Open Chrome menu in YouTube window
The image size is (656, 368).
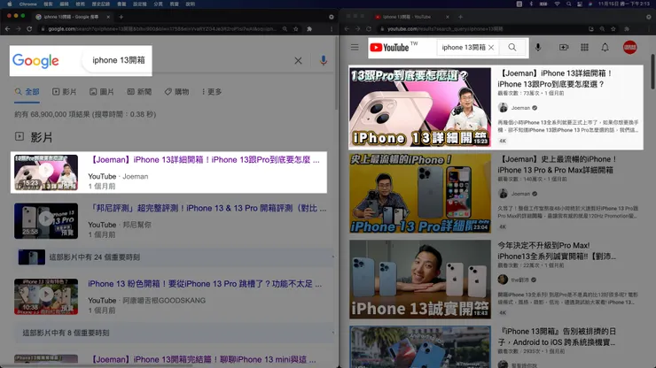coord(649,29)
